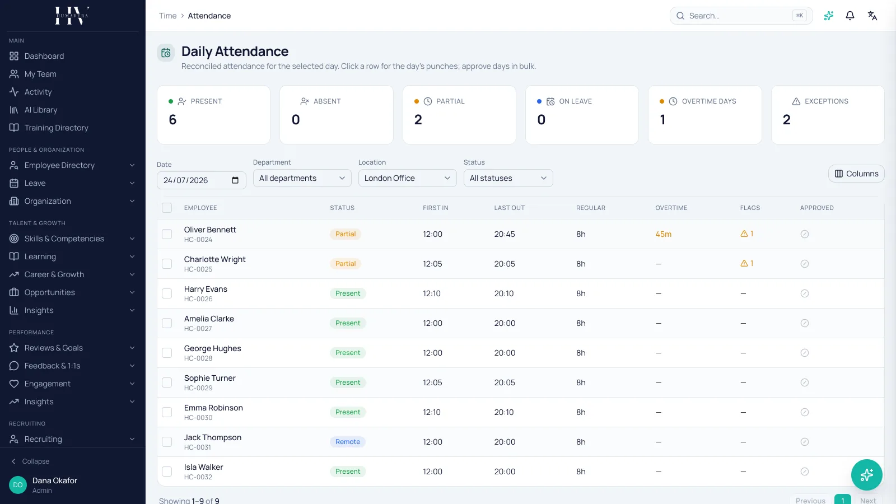This screenshot has height=504, width=896.
Task: Open language translation icon
Action: click(872, 16)
